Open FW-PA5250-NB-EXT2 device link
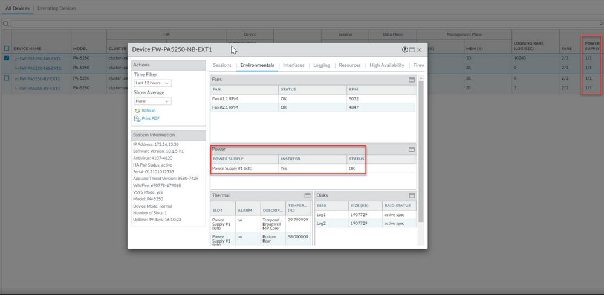The image size is (604, 295). (x=40, y=68)
